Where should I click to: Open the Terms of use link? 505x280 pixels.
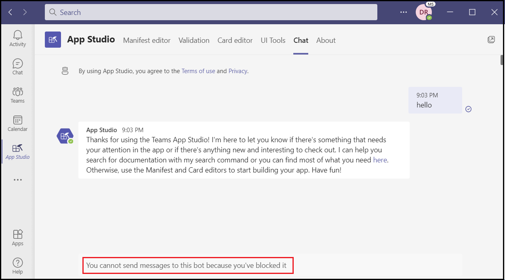click(198, 71)
